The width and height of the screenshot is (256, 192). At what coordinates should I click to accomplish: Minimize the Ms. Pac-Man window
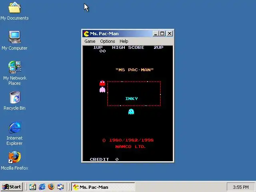click(x=156, y=34)
